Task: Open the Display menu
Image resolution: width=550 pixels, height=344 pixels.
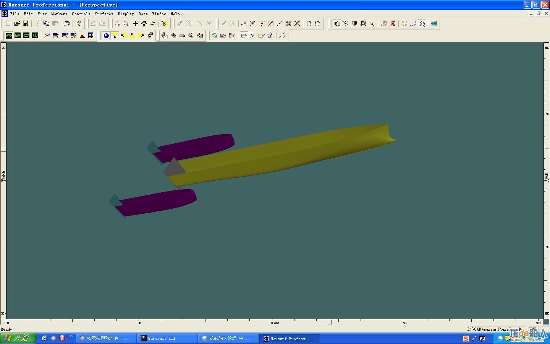Action: (126, 14)
